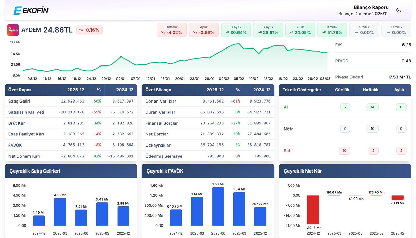Select the 6 Aylık 28.61% badge
Screen dimensions: 416x238
tap(268, 30)
